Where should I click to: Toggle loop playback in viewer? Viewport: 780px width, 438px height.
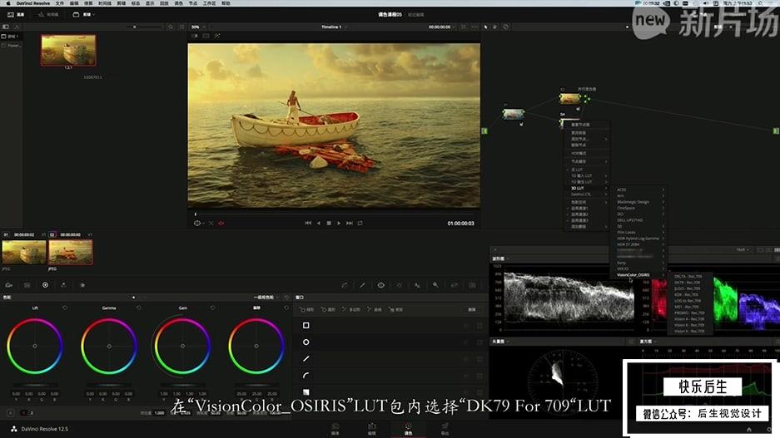(x=360, y=224)
